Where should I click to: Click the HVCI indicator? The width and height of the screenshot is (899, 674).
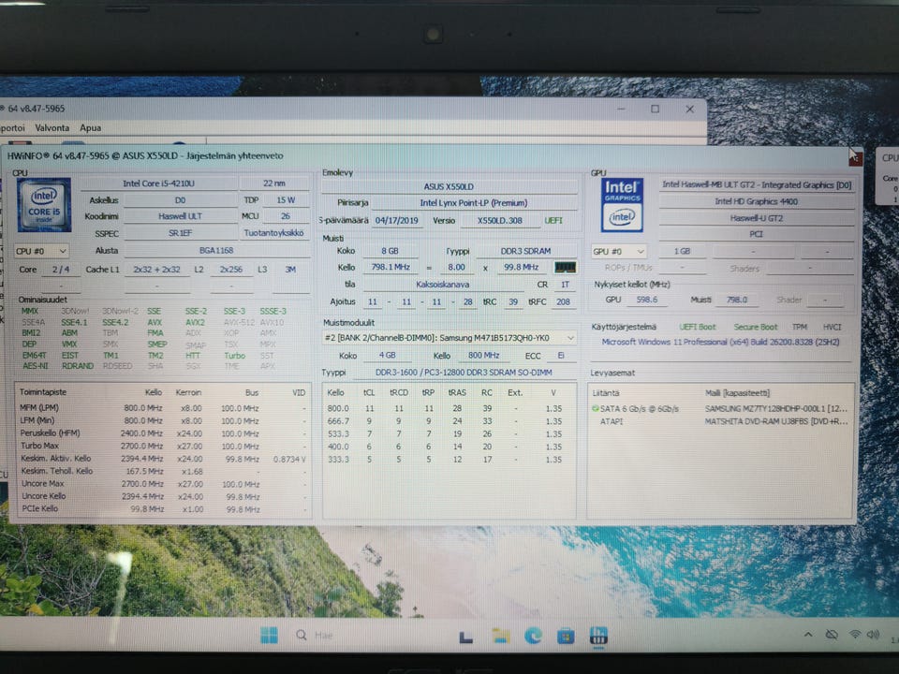coord(832,328)
